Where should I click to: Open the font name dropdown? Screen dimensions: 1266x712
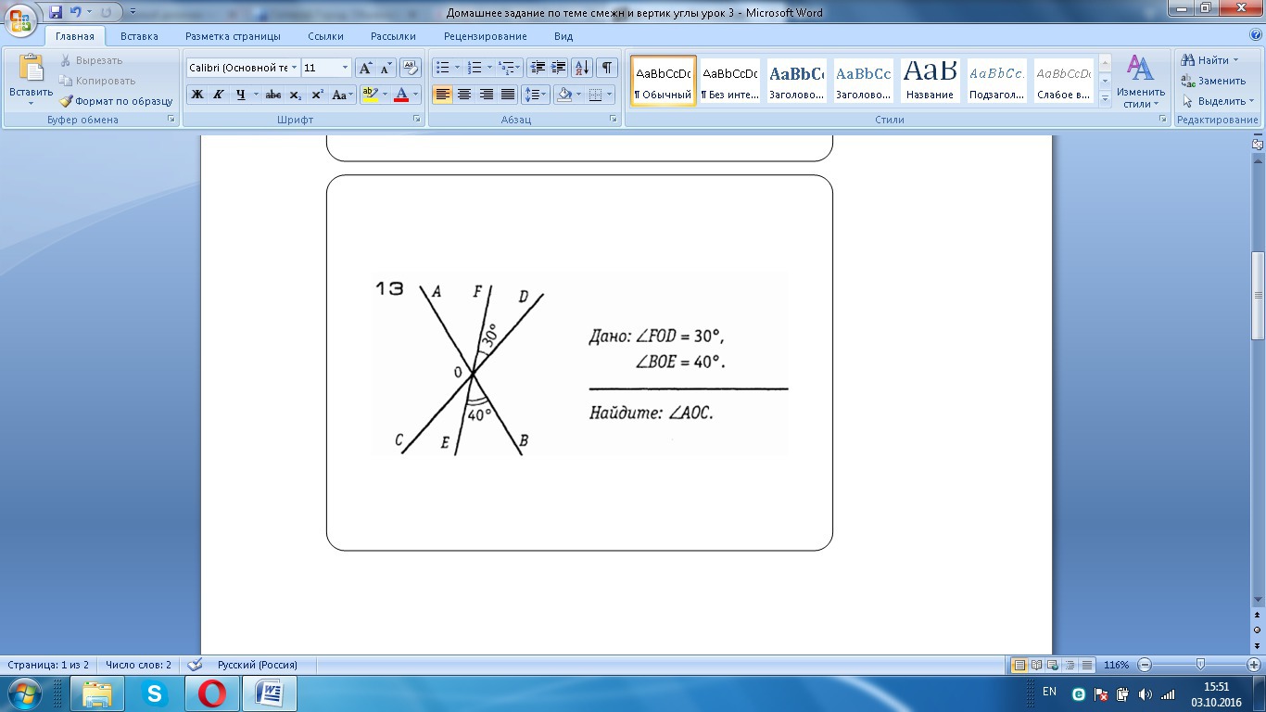(x=295, y=68)
